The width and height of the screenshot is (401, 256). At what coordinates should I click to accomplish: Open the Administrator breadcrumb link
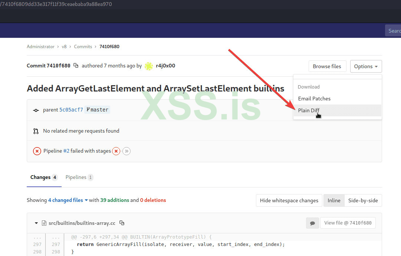40,47
